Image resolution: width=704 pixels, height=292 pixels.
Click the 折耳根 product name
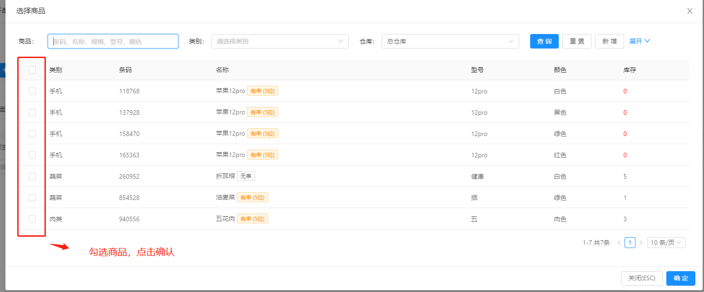[x=226, y=176]
